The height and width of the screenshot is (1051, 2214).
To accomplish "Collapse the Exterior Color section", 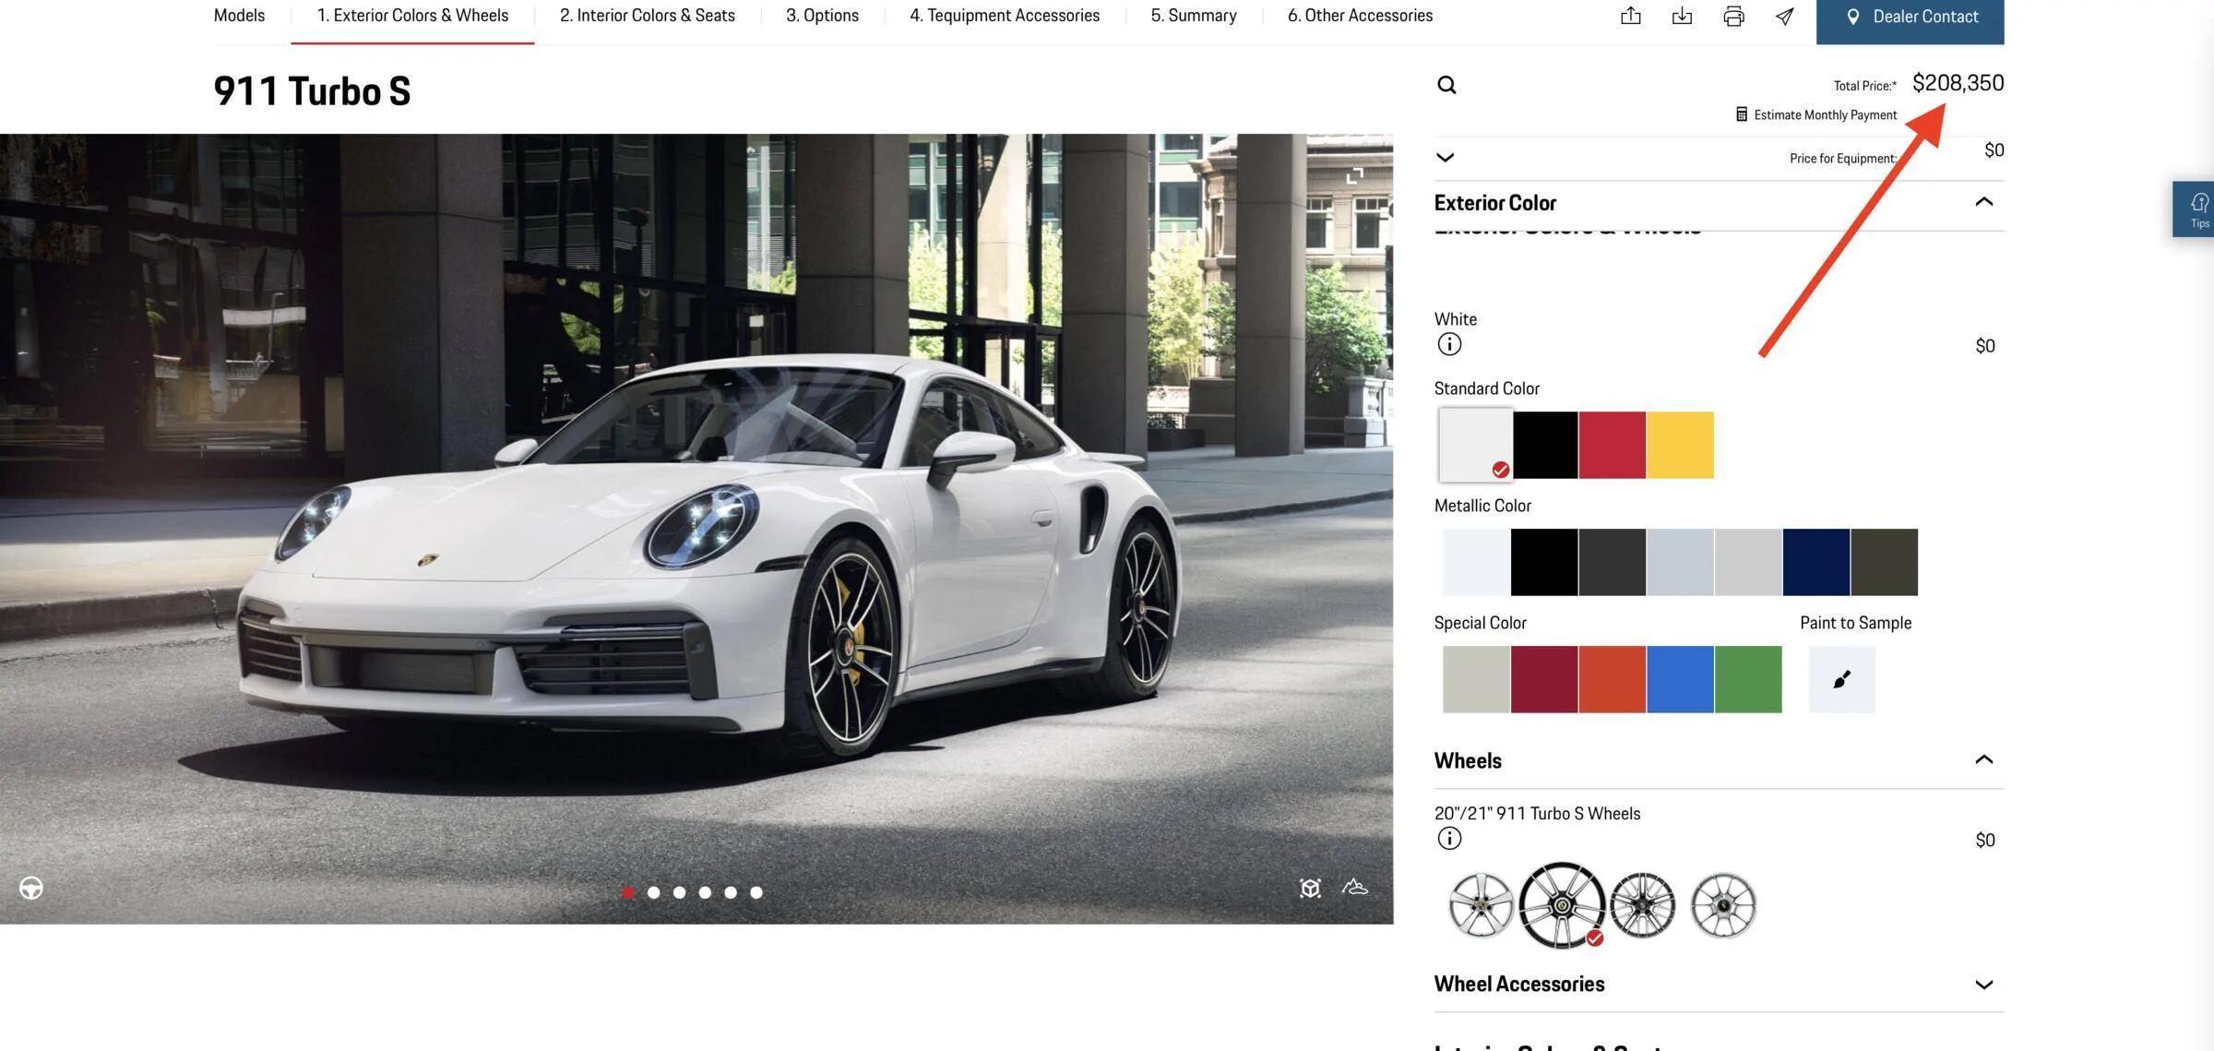I will click(x=1983, y=201).
